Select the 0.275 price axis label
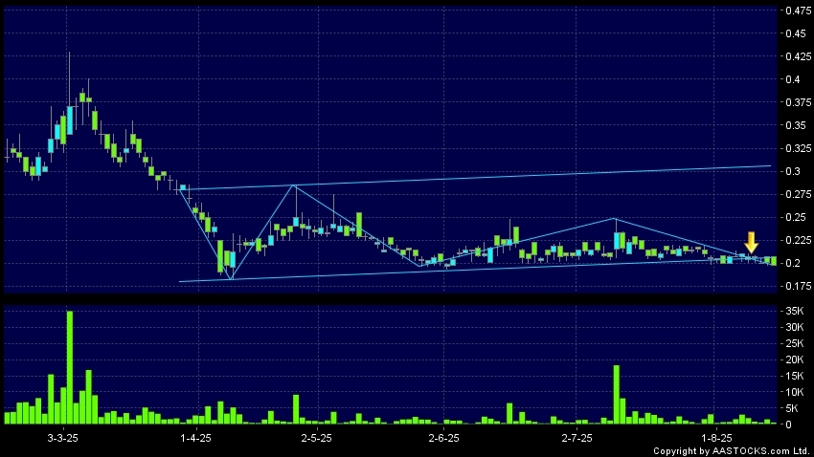814x457 pixels. pos(799,194)
